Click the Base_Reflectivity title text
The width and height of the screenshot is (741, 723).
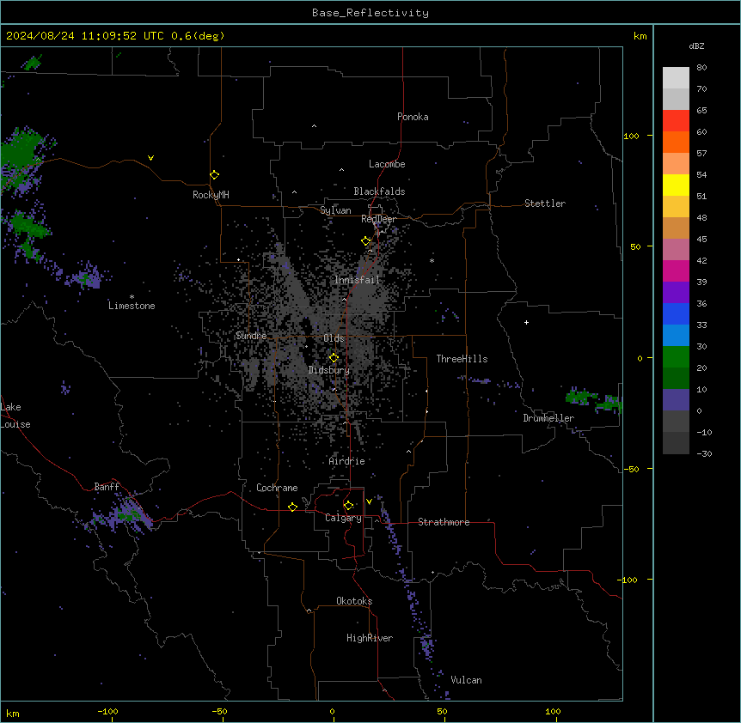370,13
